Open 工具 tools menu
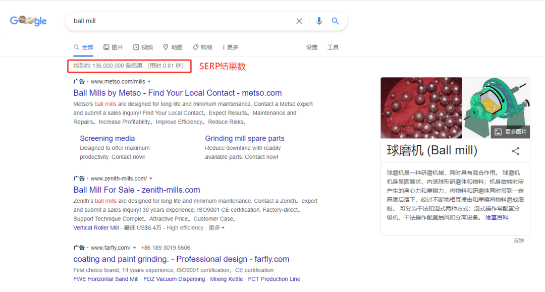Screen dimensions: 545x292 tap(333, 47)
